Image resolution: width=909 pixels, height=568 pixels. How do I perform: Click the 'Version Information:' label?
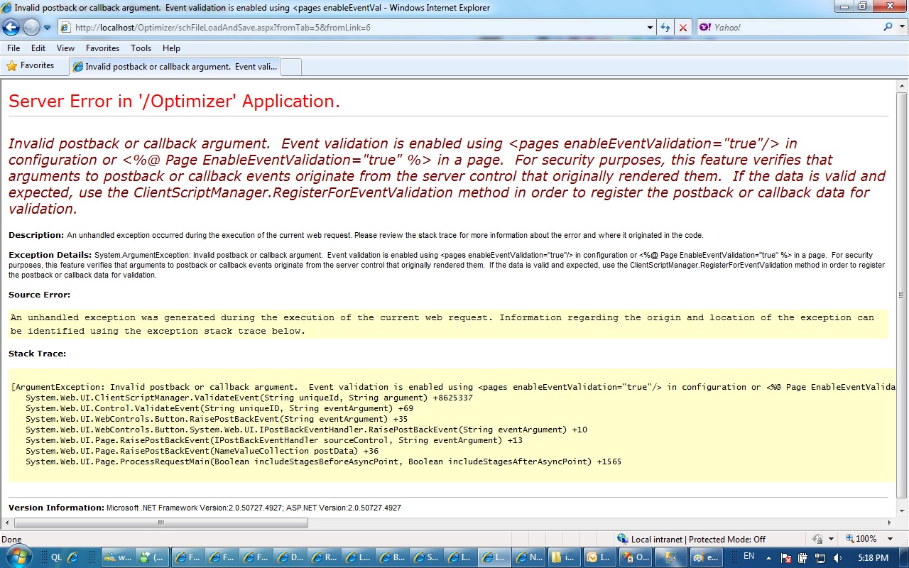[x=56, y=508]
